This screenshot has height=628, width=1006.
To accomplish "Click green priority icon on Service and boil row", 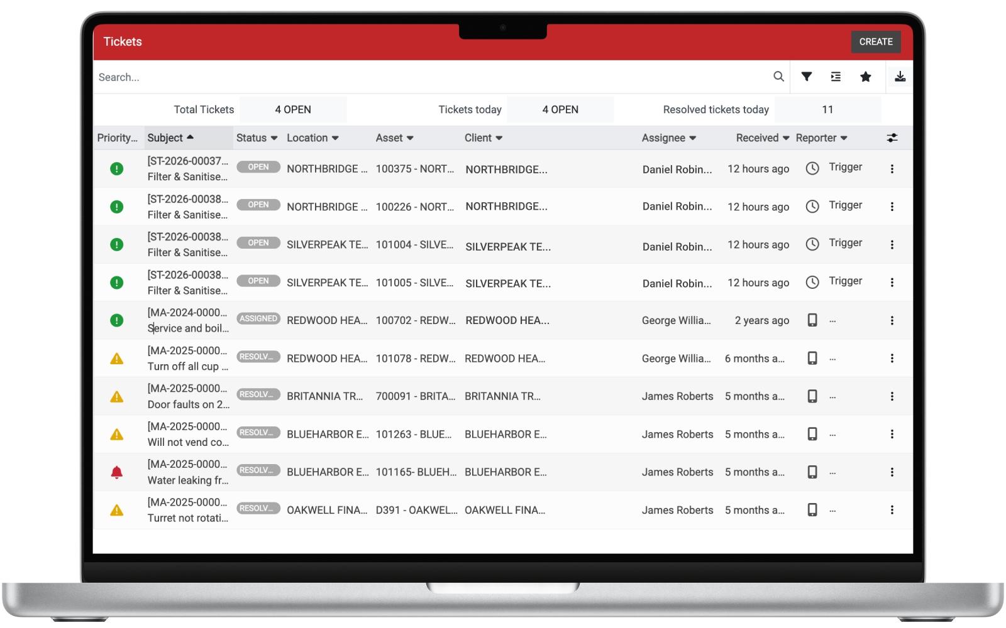I will tap(117, 320).
